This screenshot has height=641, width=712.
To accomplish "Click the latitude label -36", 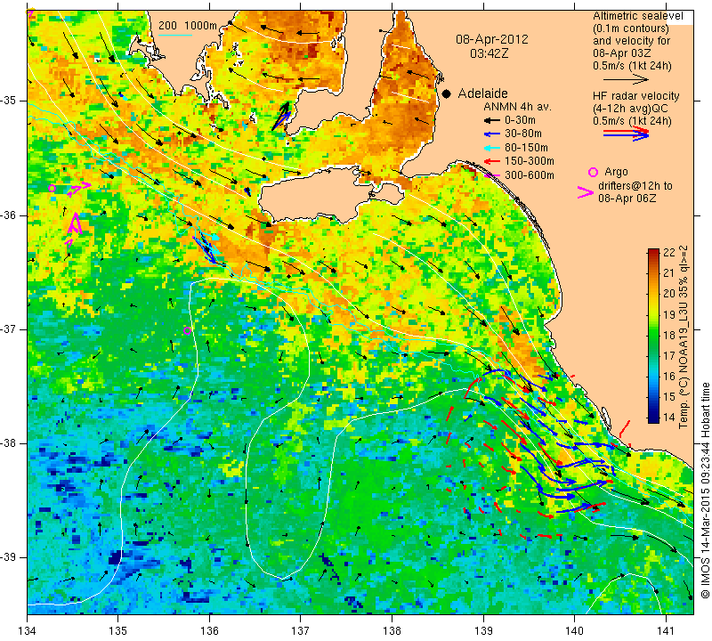I will click(x=10, y=215).
